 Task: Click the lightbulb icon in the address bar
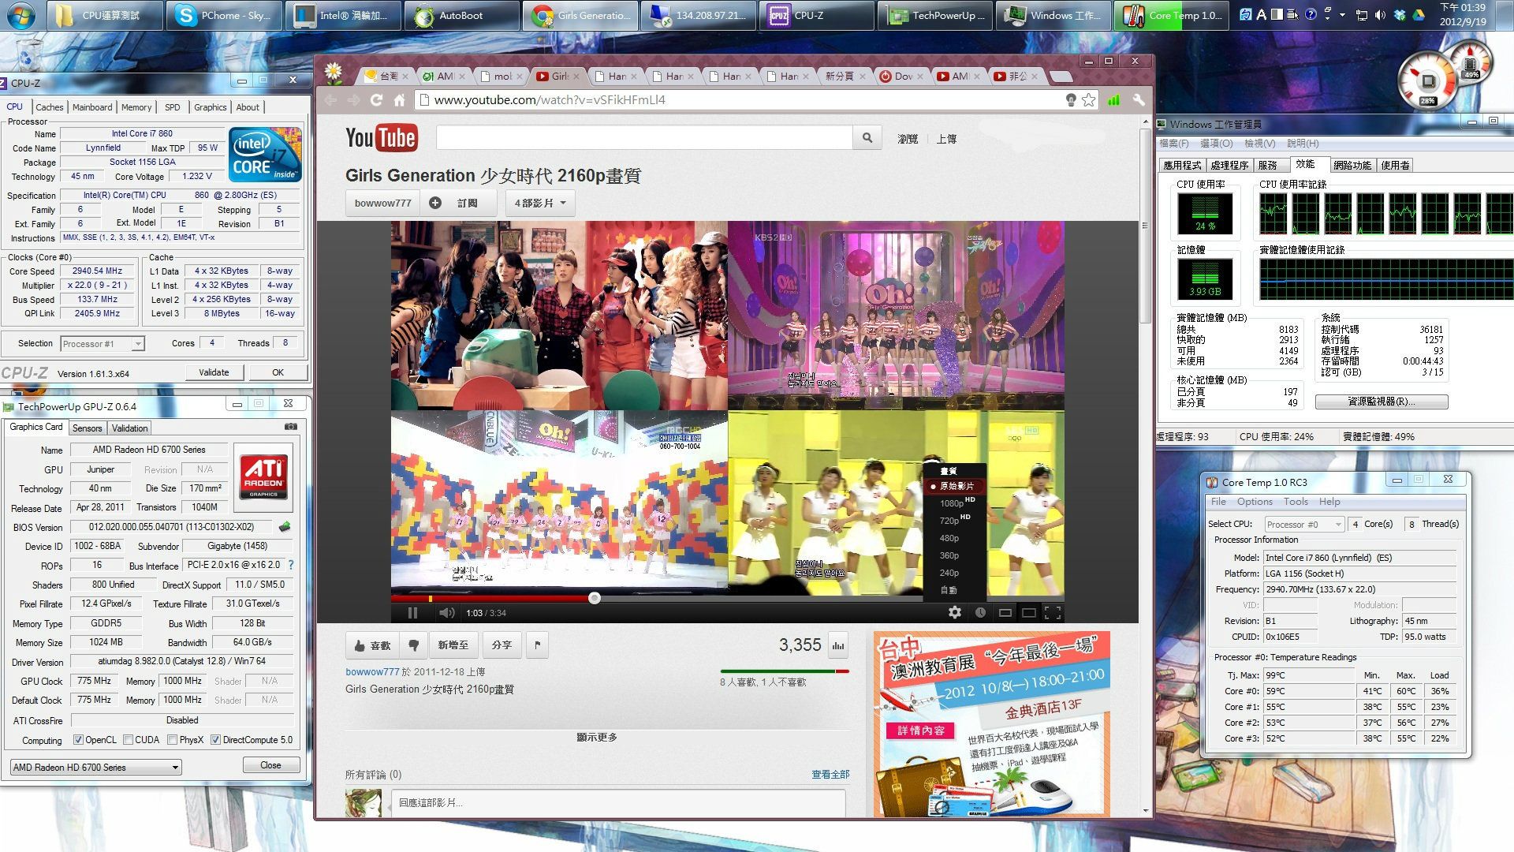pyautogui.click(x=1070, y=100)
